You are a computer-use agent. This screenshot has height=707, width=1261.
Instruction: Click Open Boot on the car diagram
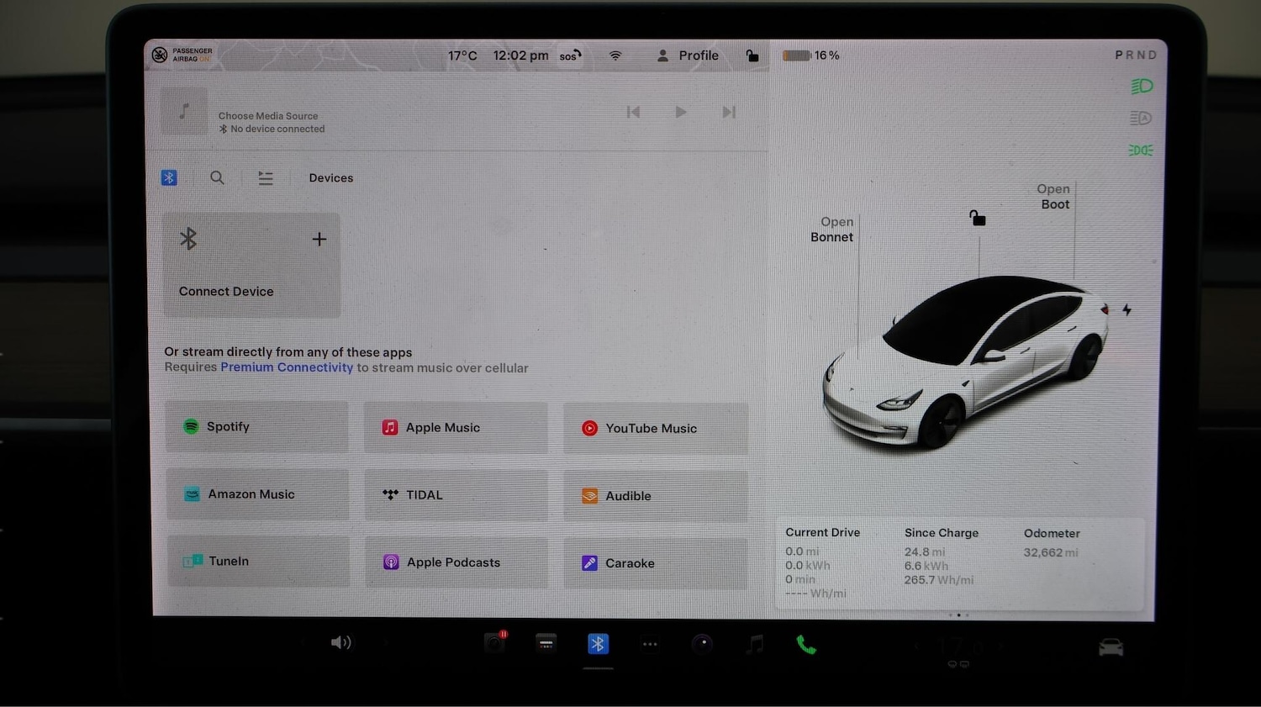click(1053, 197)
